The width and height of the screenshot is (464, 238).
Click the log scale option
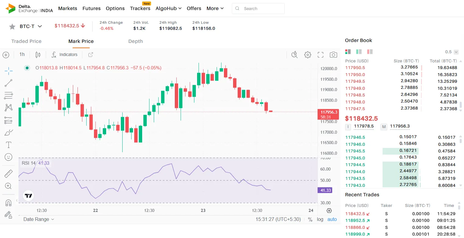(x=320, y=219)
